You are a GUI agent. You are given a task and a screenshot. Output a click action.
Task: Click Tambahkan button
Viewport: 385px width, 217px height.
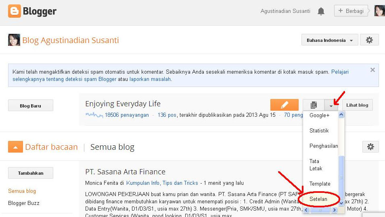coord(30,173)
